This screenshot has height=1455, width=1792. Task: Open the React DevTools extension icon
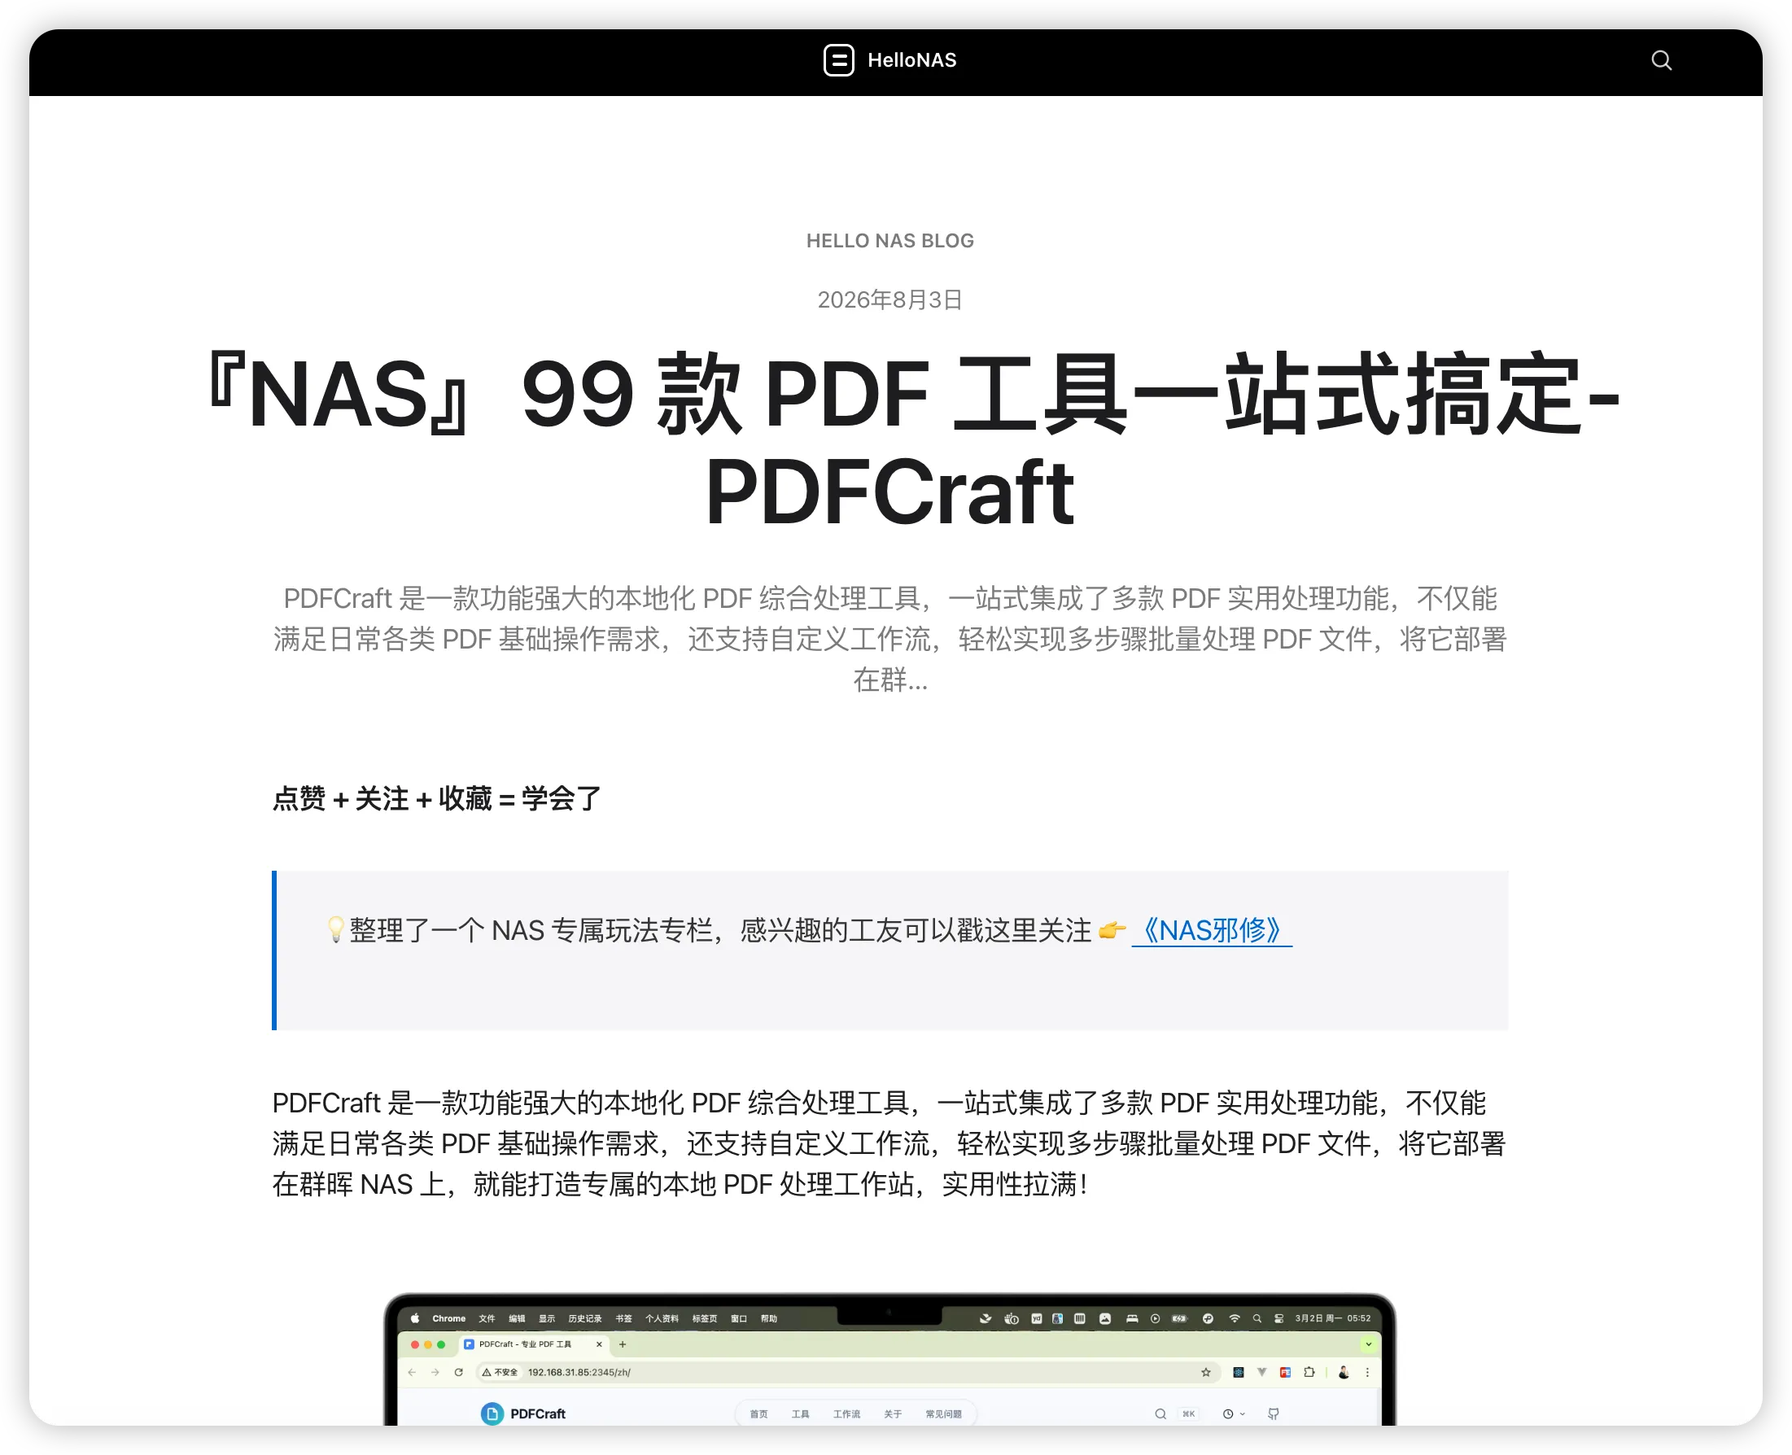[x=1238, y=1372]
